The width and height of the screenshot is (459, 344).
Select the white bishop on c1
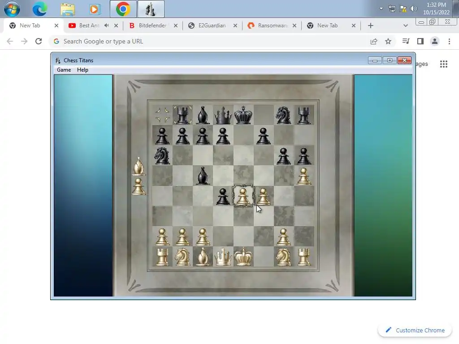(203, 256)
